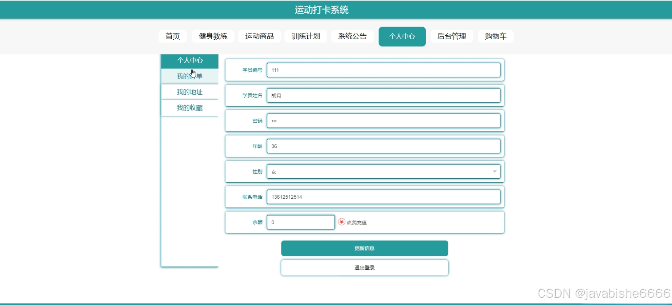This screenshot has width=672, height=305.
Task: Open 购物车 tab
Action: click(496, 36)
